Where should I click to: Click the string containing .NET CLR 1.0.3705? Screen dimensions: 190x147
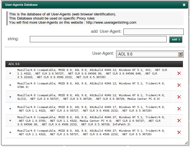pyautogui.click(x=91, y=121)
